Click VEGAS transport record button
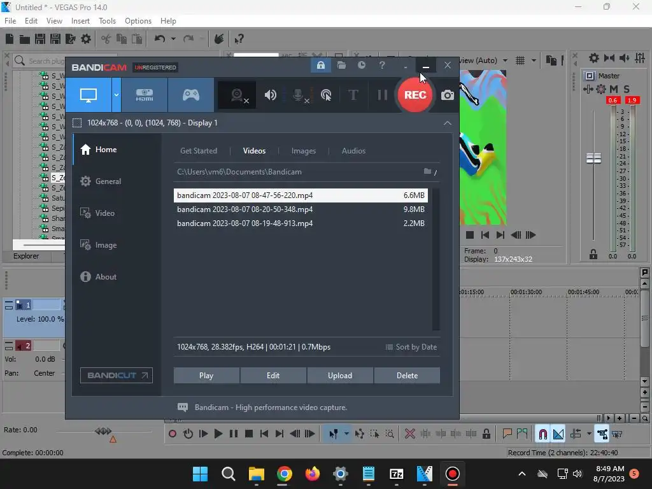Image resolution: width=652 pixels, height=489 pixels. click(172, 434)
